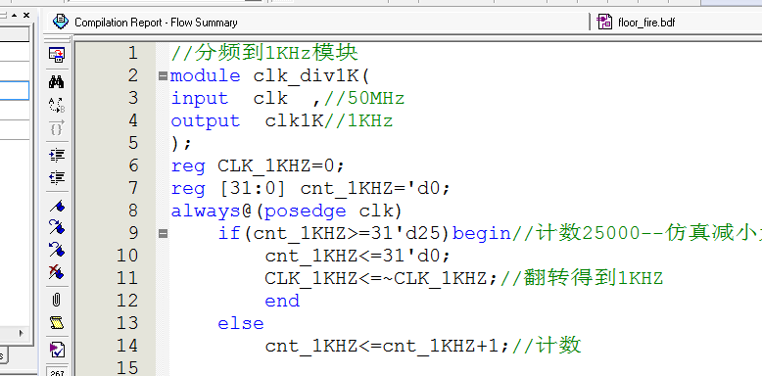This screenshot has height=376, width=762.
Task: Click the '//计数' comment on line 14
Action: (547, 346)
